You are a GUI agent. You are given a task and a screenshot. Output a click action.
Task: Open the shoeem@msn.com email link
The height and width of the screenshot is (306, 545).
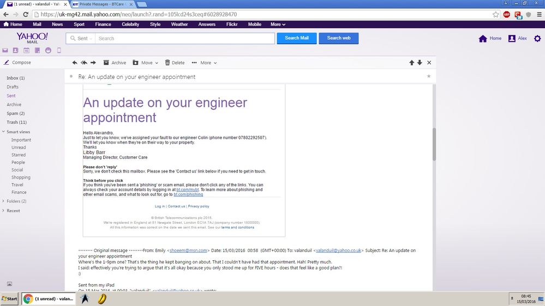tap(188, 250)
